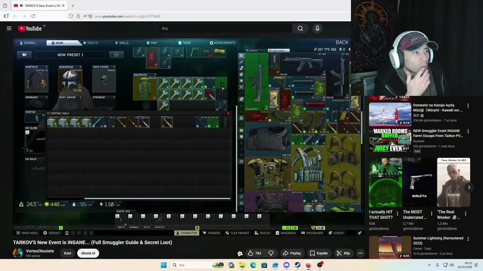Focus the browser address bar URL
This screenshot has height=271, width=483.
click(127, 17)
